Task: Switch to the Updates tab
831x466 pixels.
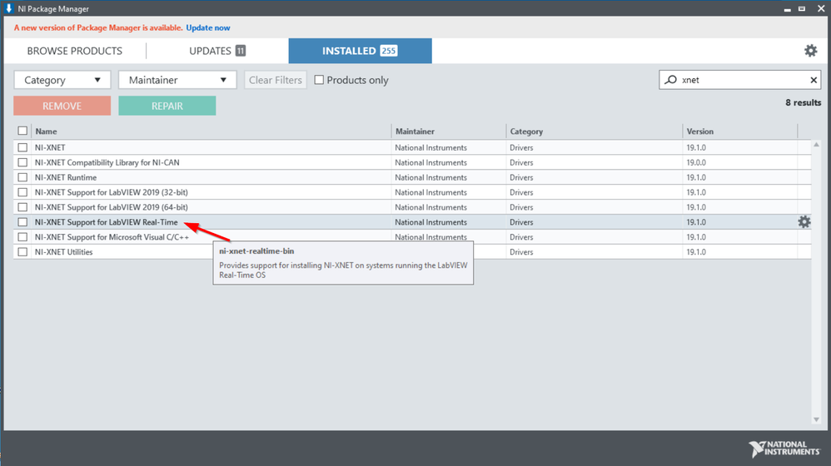Action: point(217,51)
